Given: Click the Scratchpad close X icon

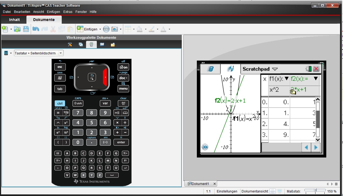Looking at the screenshot, I should pos(316,69).
